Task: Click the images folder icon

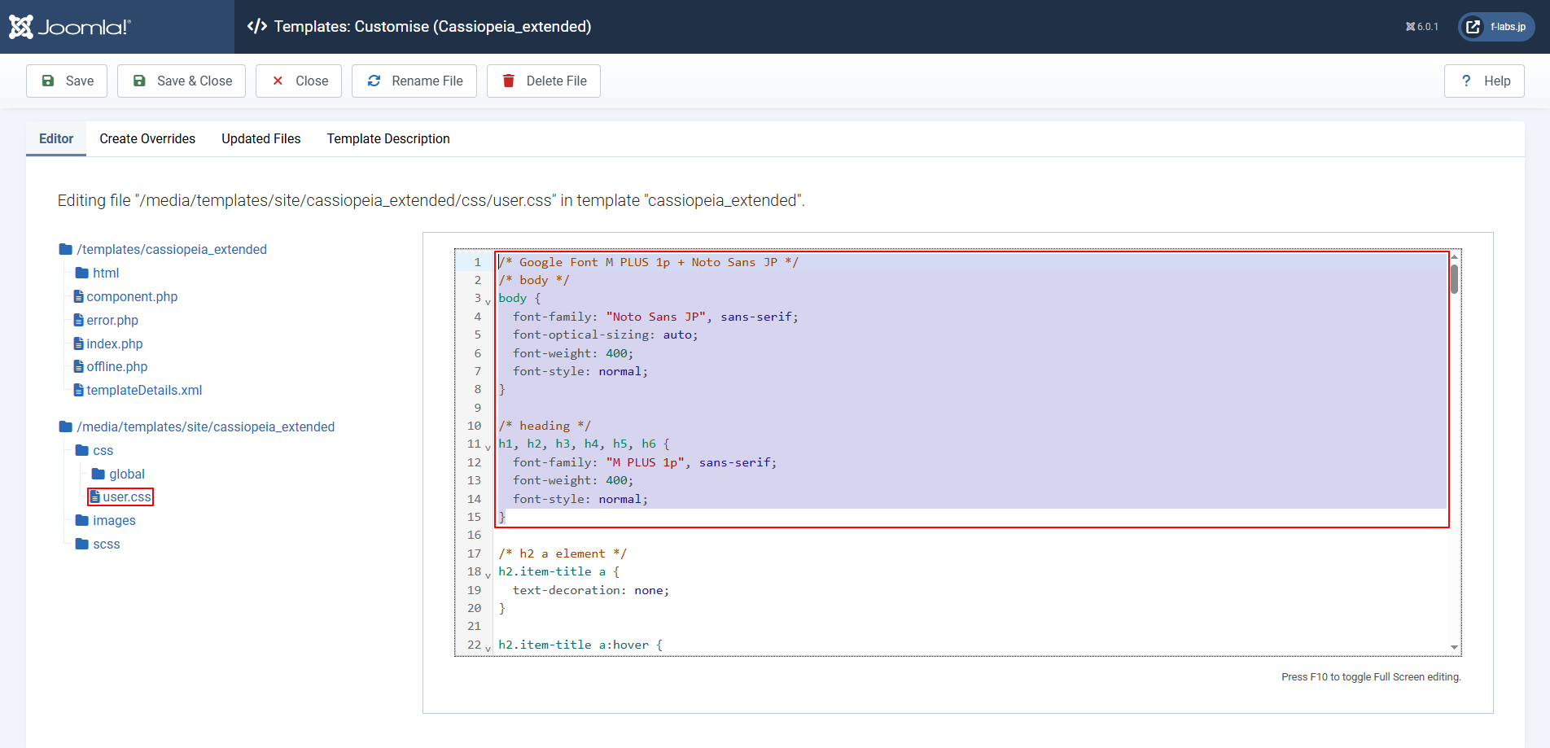Action: click(x=82, y=521)
